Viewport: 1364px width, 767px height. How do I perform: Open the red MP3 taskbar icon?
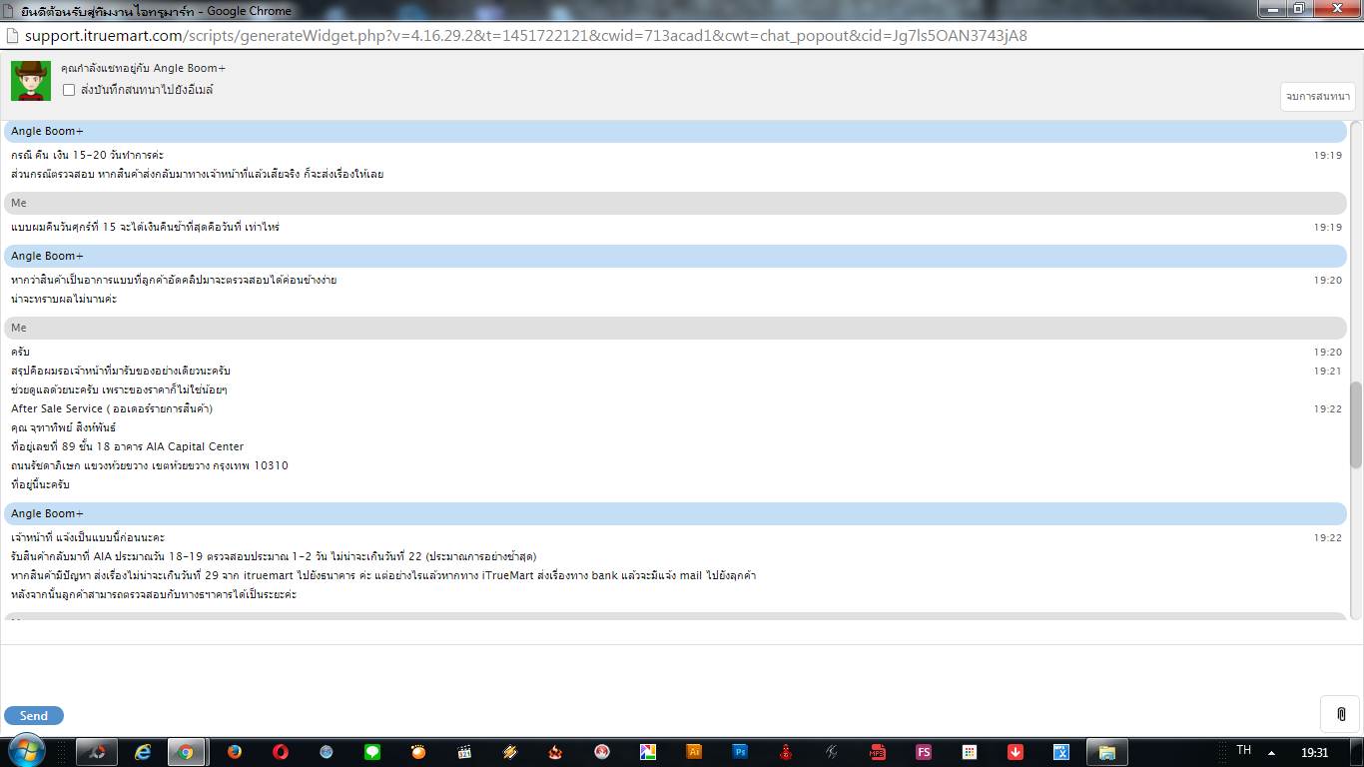point(878,752)
